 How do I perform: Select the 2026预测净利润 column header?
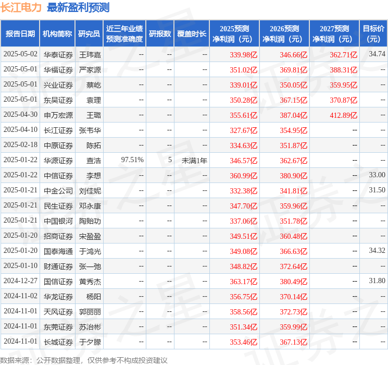[x=284, y=34]
